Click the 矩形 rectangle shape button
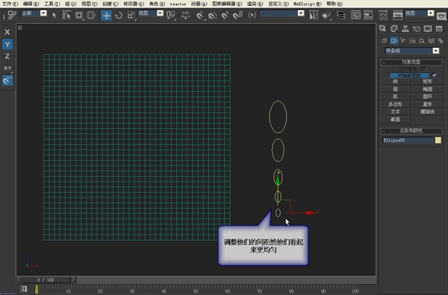This screenshot has width=448, height=295. (427, 82)
